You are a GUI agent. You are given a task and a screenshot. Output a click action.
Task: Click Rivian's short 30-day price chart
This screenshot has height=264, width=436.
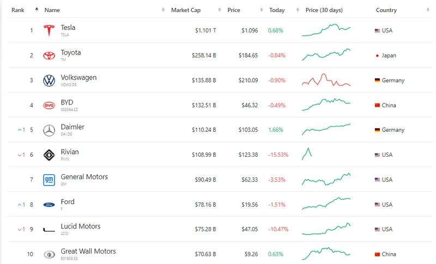click(x=307, y=154)
